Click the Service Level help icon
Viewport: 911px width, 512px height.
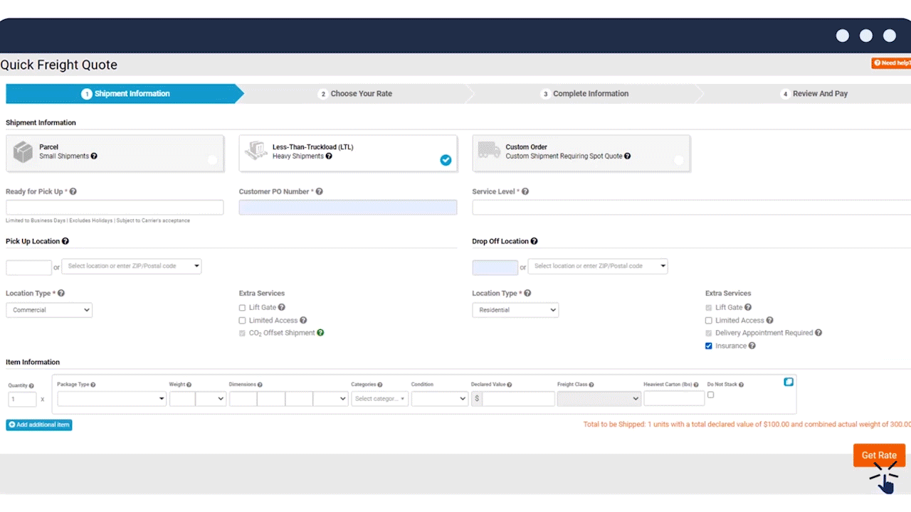pos(525,192)
